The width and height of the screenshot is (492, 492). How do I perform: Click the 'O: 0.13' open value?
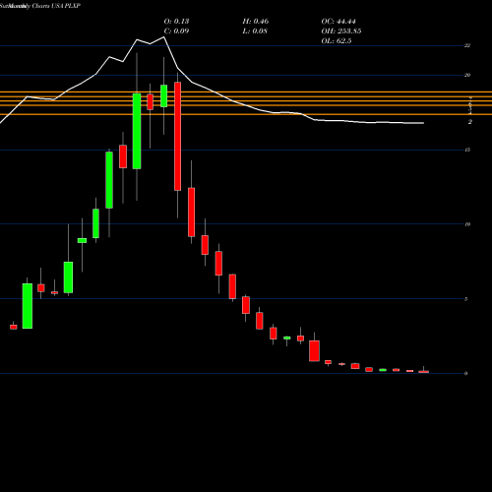(176, 22)
